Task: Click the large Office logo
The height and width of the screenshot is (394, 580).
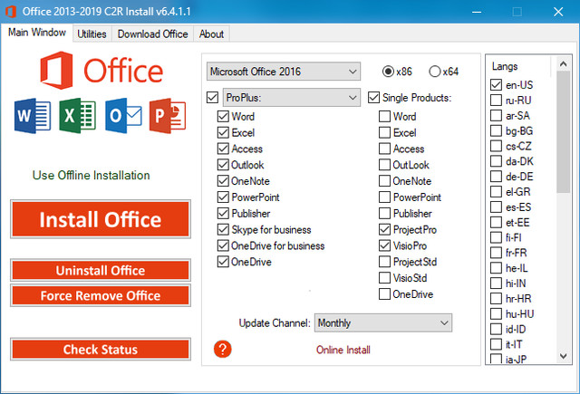Action: click(100, 70)
